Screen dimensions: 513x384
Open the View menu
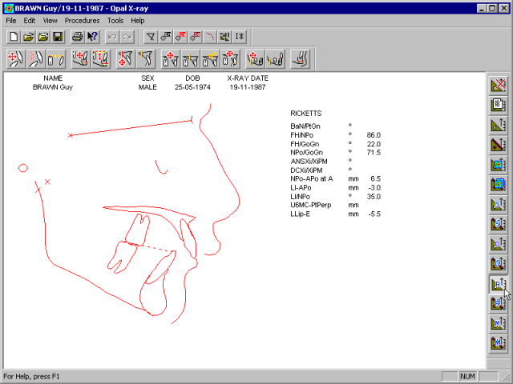click(50, 21)
